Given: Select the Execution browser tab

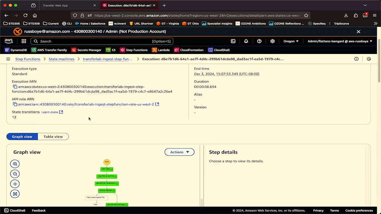Looking at the screenshot, I should click(129, 5).
